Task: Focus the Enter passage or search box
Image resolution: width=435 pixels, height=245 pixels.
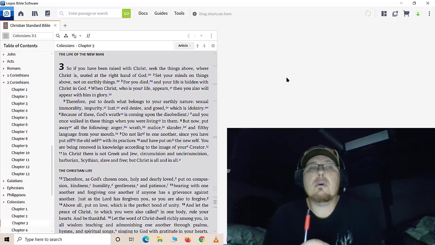Action: (90, 14)
